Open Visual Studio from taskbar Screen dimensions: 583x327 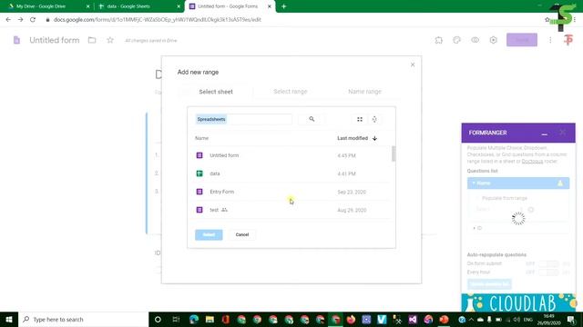coord(413,319)
